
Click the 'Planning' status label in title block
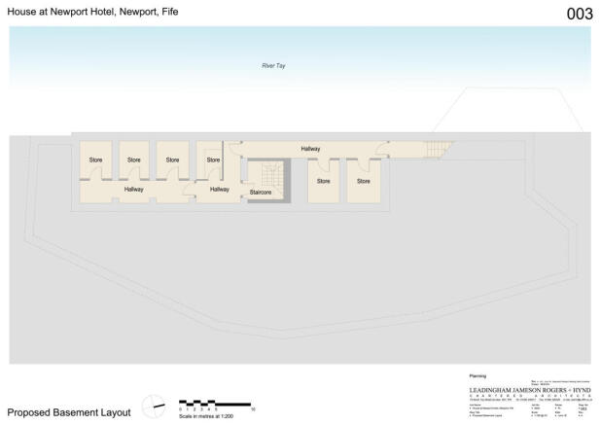477,376
